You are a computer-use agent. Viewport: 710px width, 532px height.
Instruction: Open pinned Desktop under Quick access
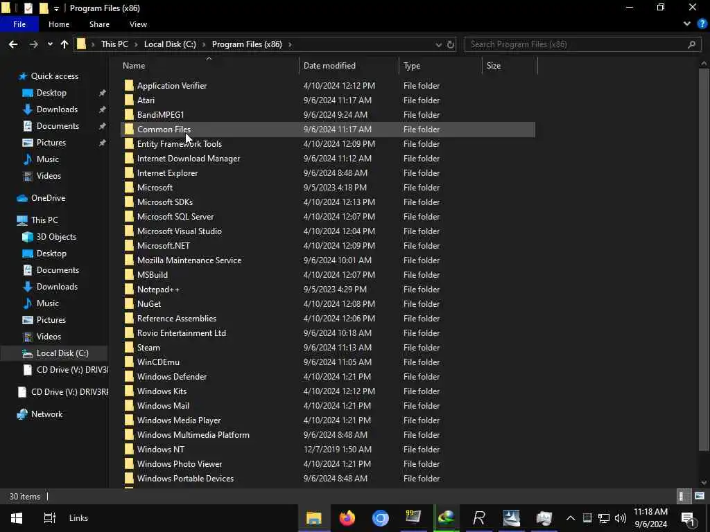(x=51, y=93)
